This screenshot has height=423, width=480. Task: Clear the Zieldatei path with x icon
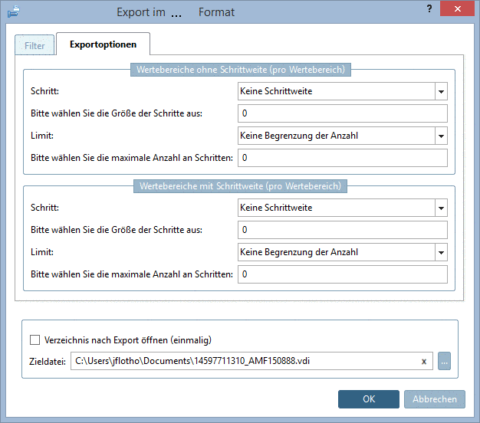(x=423, y=362)
